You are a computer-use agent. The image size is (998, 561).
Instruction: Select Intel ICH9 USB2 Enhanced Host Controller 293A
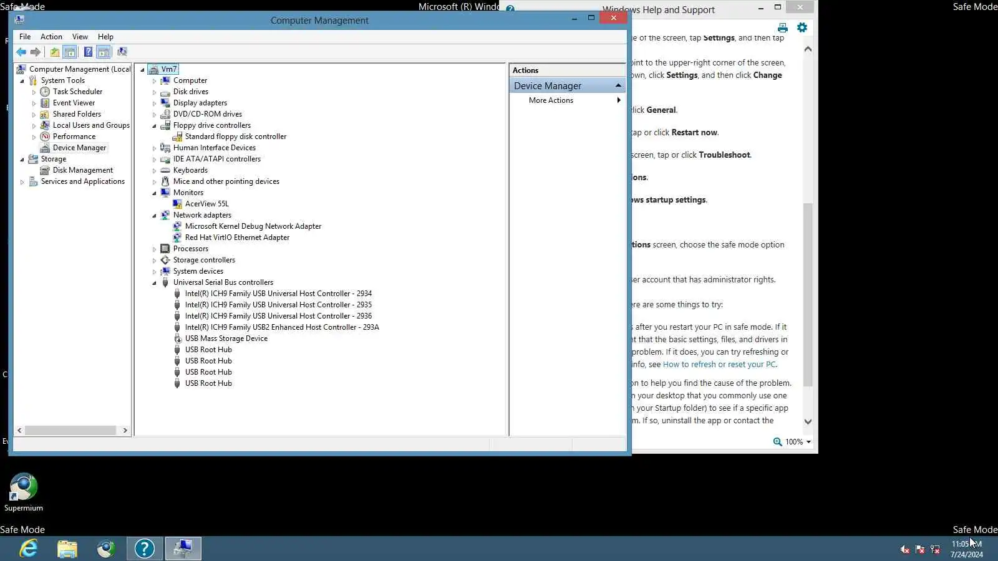click(282, 327)
